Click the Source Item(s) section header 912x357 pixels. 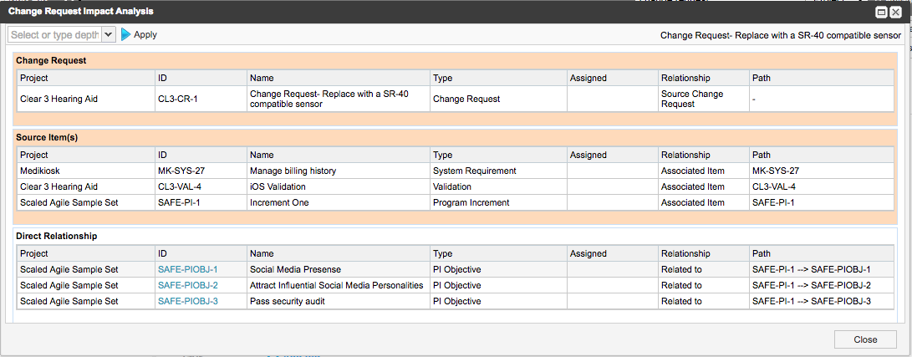click(x=48, y=137)
